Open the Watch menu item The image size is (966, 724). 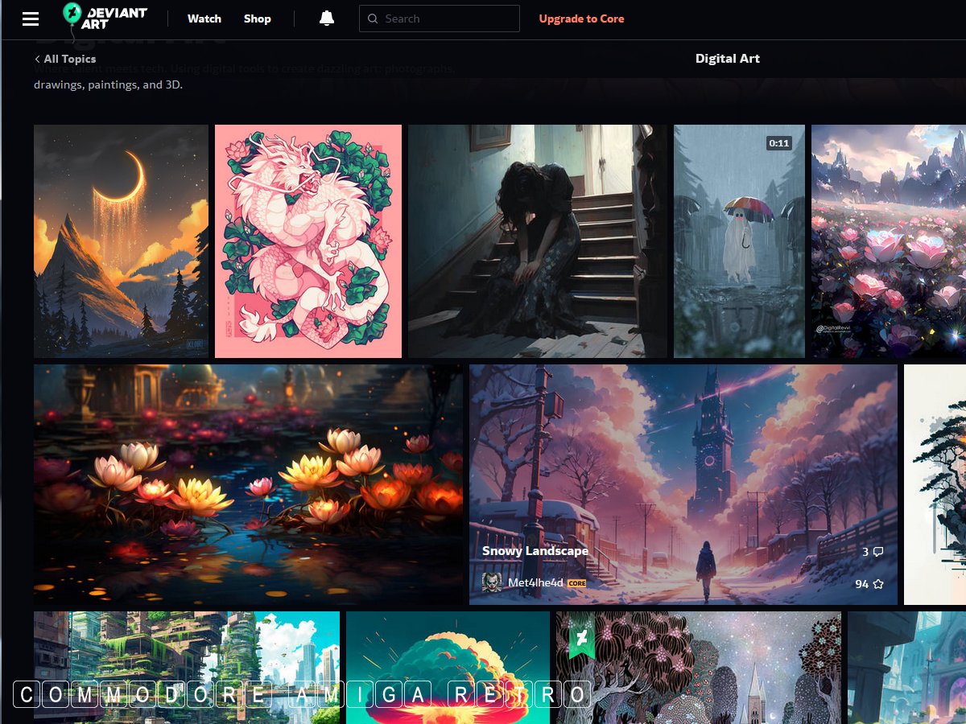204,19
